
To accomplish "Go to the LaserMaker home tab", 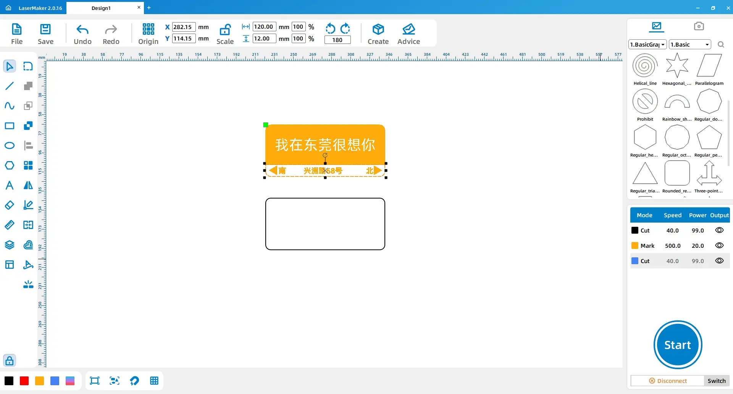I will pyautogui.click(x=34, y=8).
